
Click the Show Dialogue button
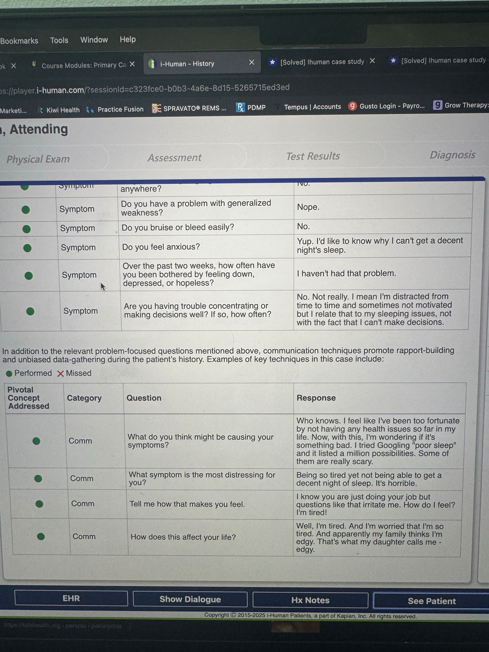click(x=190, y=599)
